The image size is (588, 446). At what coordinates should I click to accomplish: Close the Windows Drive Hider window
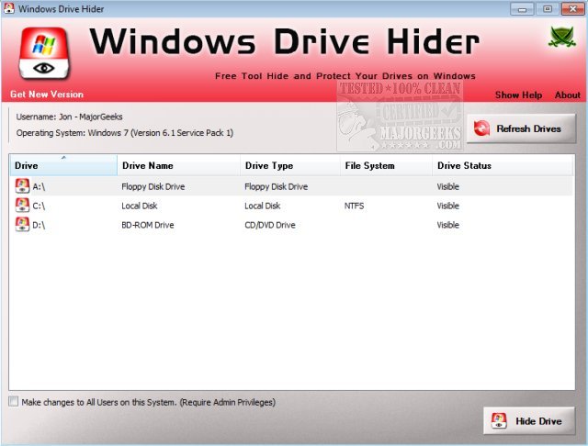(572, 8)
